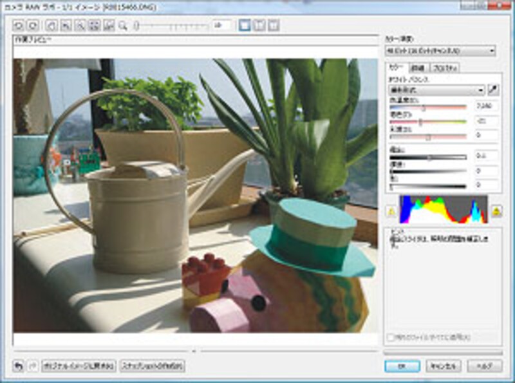This screenshot has width=515, height=383.
Task: Click the Cancel button
Action: tap(444, 366)
